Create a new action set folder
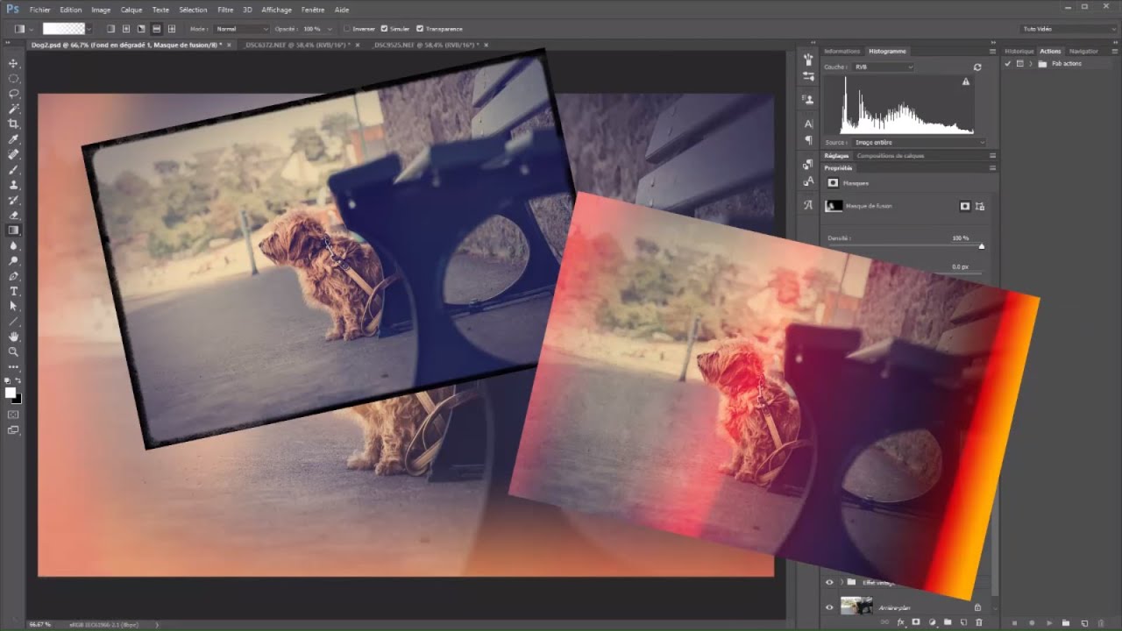 (x=1066, y=622)
